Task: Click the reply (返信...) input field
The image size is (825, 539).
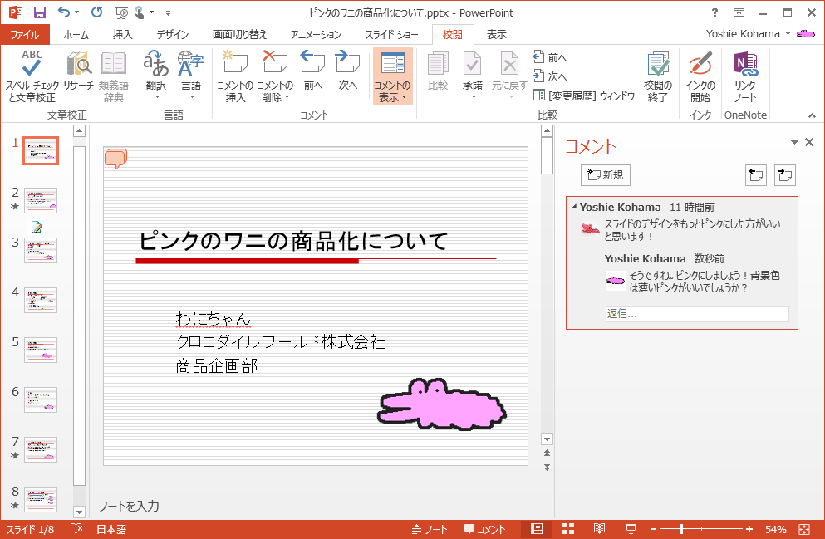Action: (x=696, y=314)
